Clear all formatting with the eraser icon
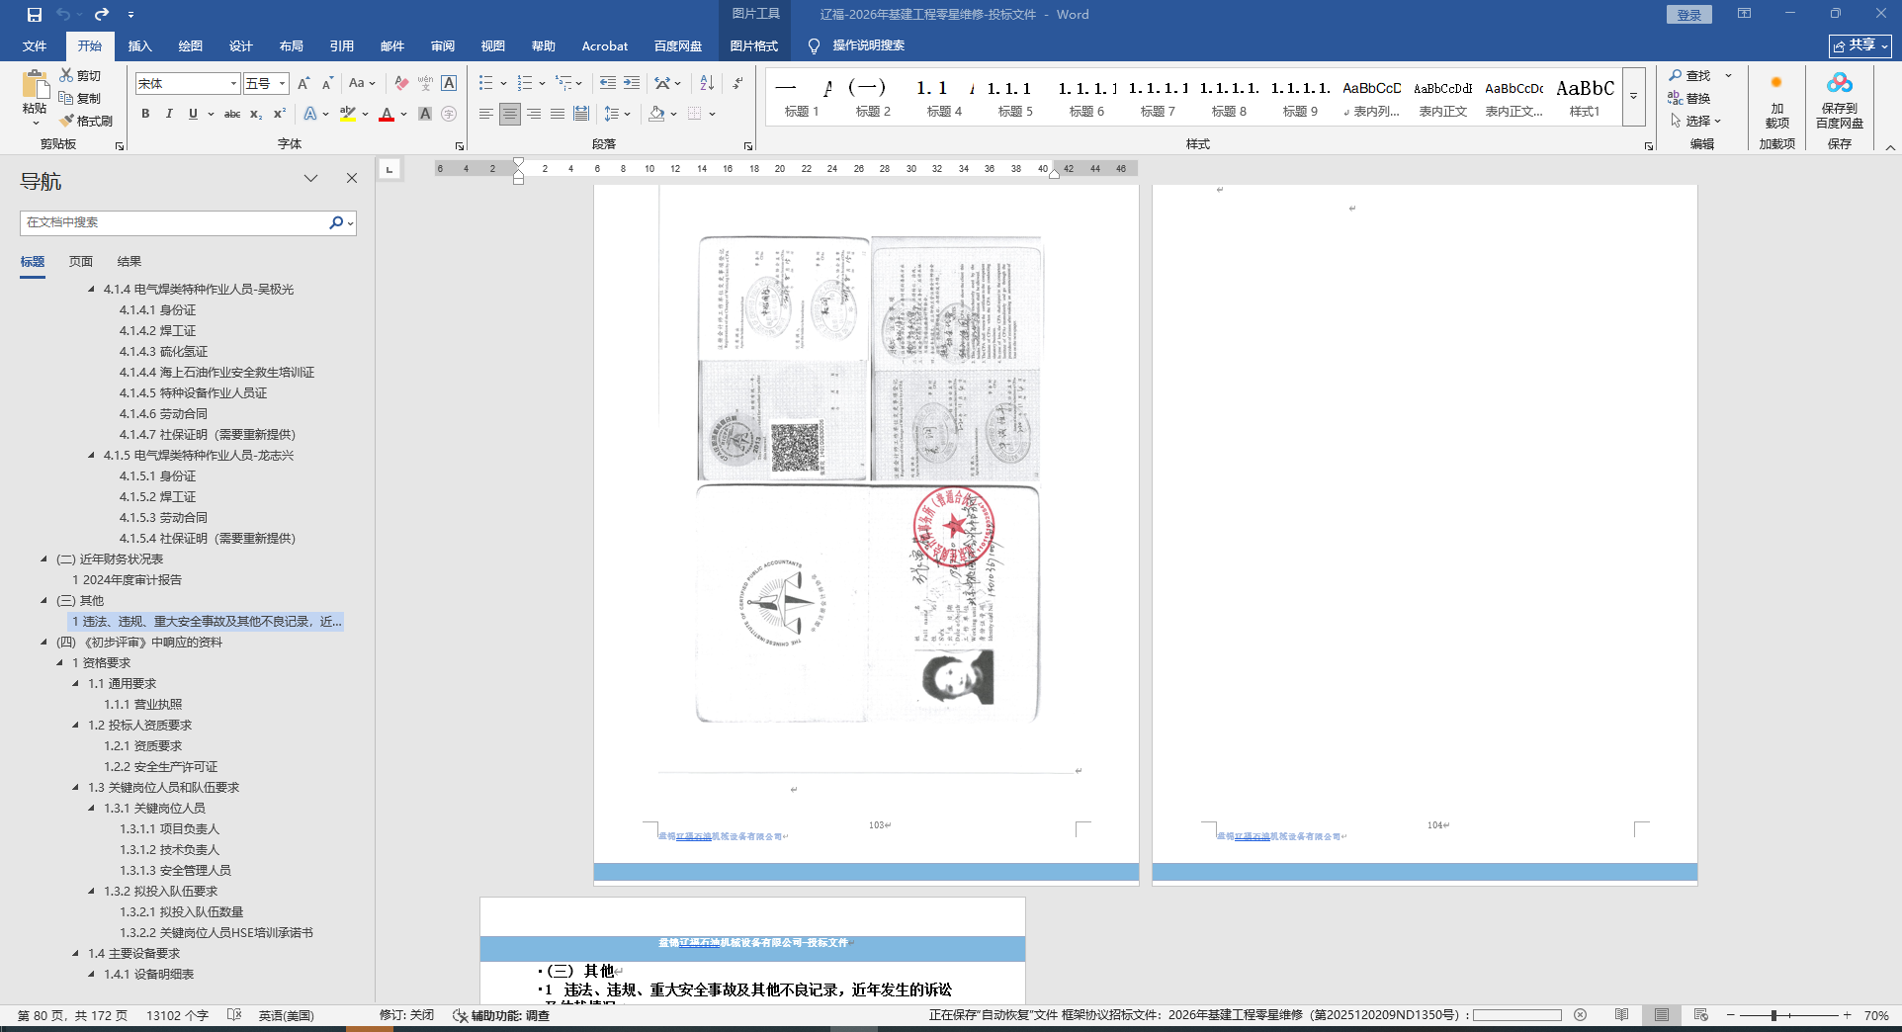1902x1032 pixels. pos(401,84)
